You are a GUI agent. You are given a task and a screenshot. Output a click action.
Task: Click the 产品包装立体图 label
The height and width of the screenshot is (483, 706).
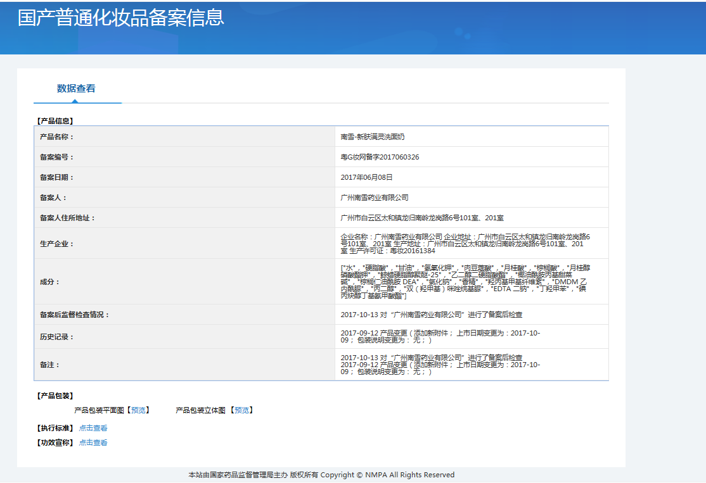(200, 410)
